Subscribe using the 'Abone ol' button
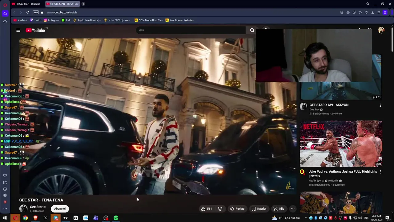This screenshot has height=222, width=394. point(60,209)
